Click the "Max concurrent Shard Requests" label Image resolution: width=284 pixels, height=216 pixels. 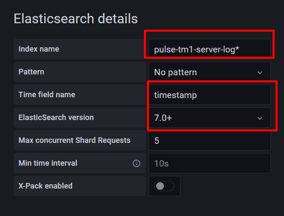click(74, 140)
